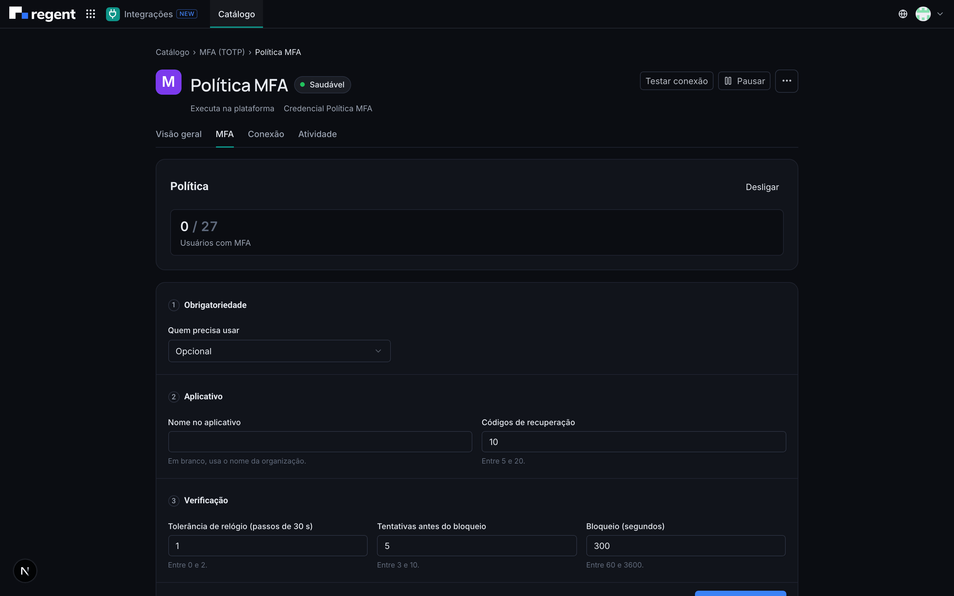Click the Tolerância de relógio field
Viewport: 954px width, 596px height.
tap(268, 546)
